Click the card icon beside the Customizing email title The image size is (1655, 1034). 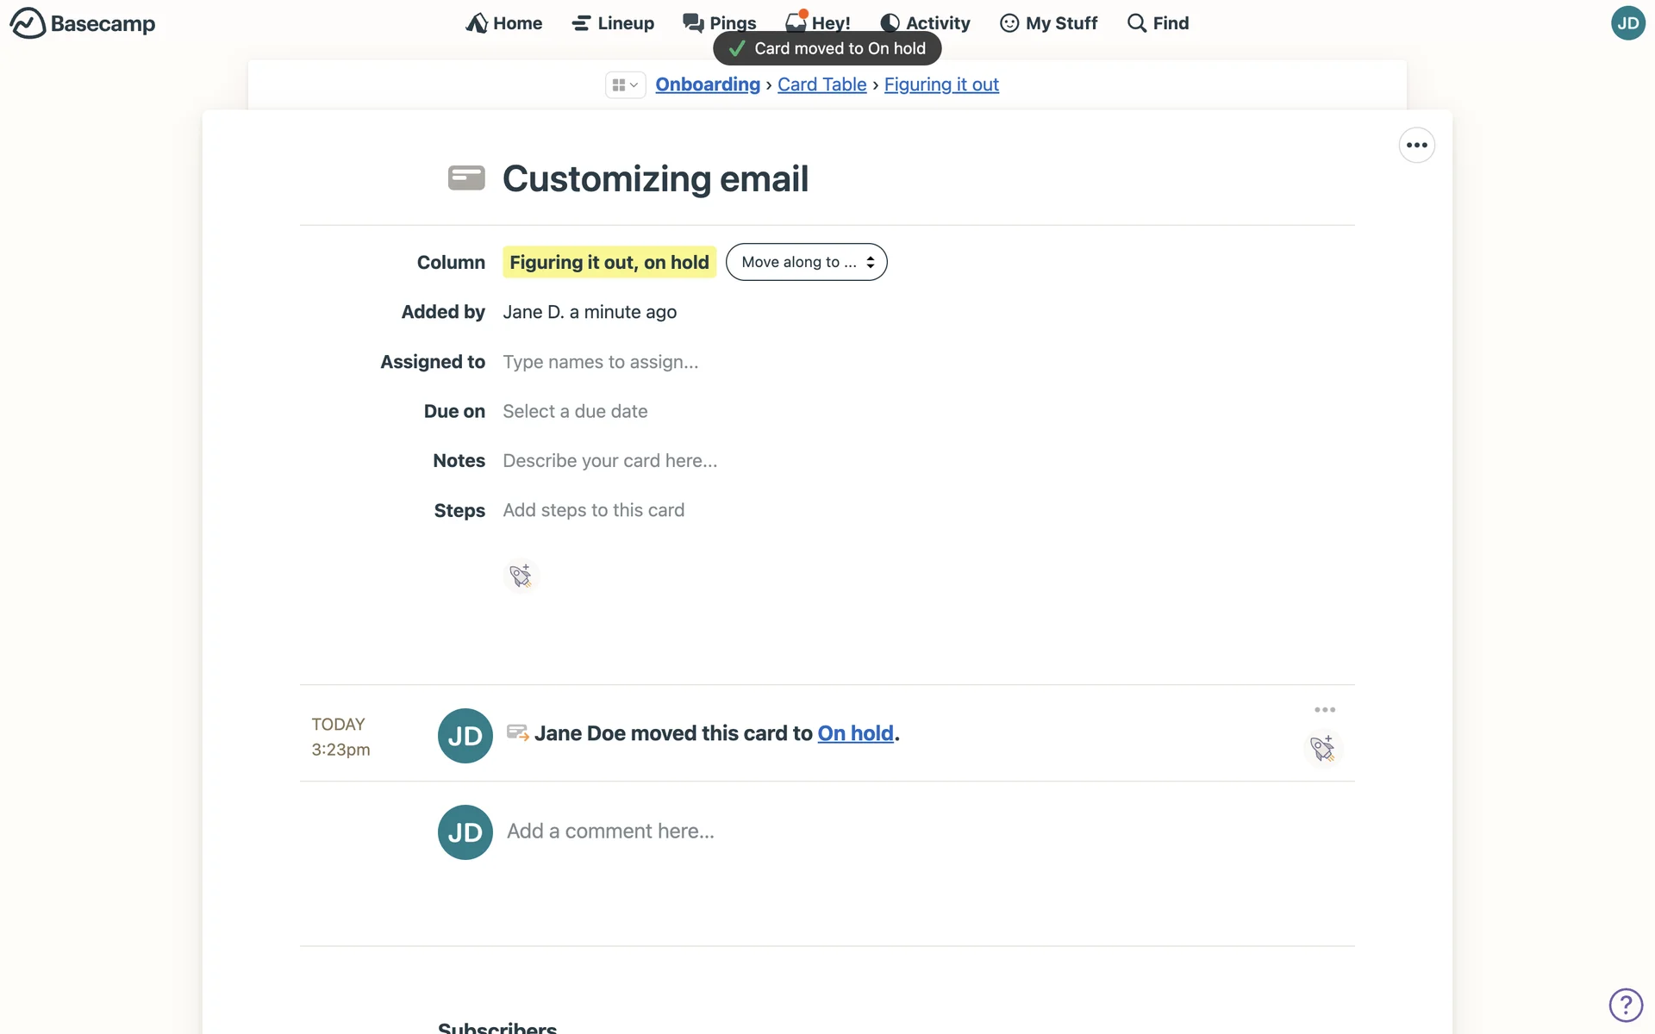(x=466, y=178)
